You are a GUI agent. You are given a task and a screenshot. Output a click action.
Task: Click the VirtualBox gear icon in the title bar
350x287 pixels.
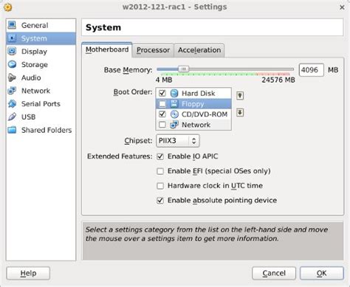click(x=8, y=7)
